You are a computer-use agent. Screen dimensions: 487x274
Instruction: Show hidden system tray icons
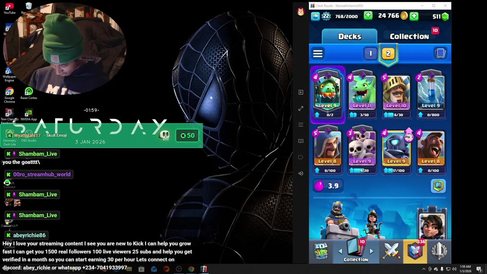click(423, 269)
